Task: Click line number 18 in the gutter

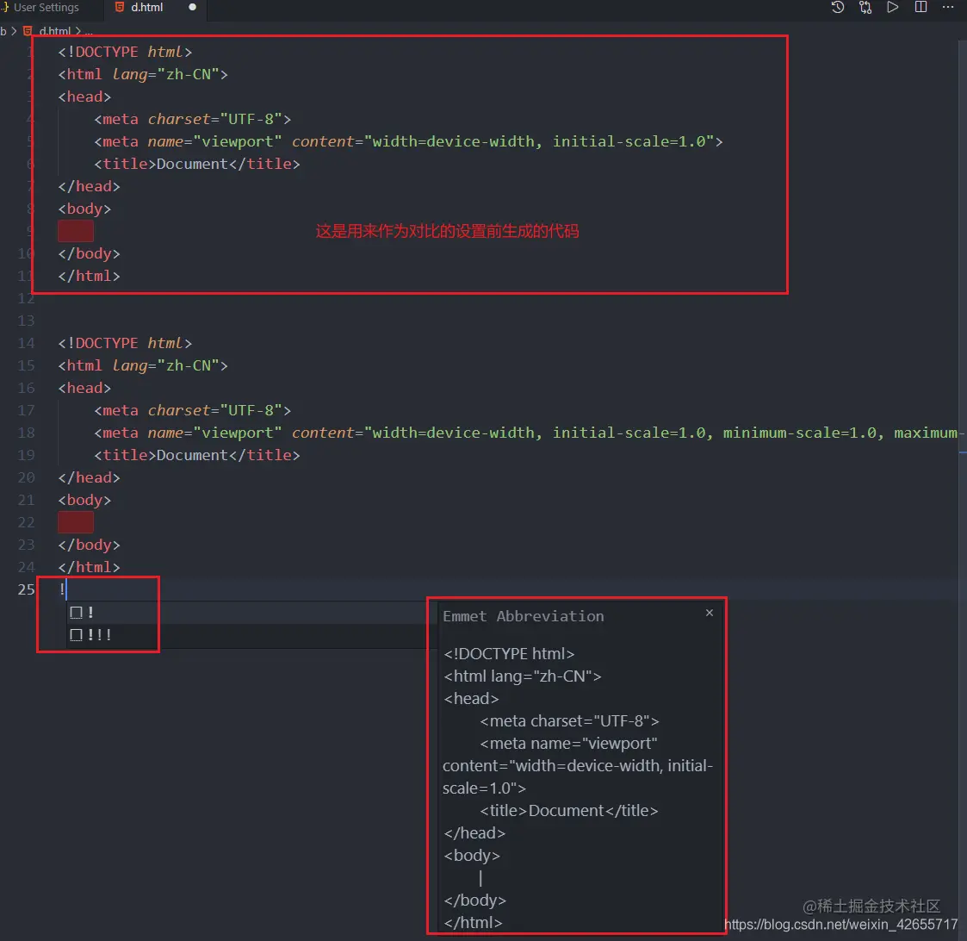Action: click(x=26, y=433)
